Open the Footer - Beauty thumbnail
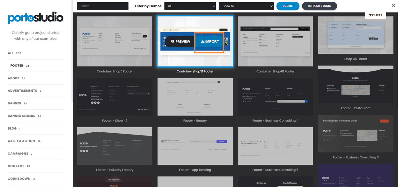 point(195,97)
